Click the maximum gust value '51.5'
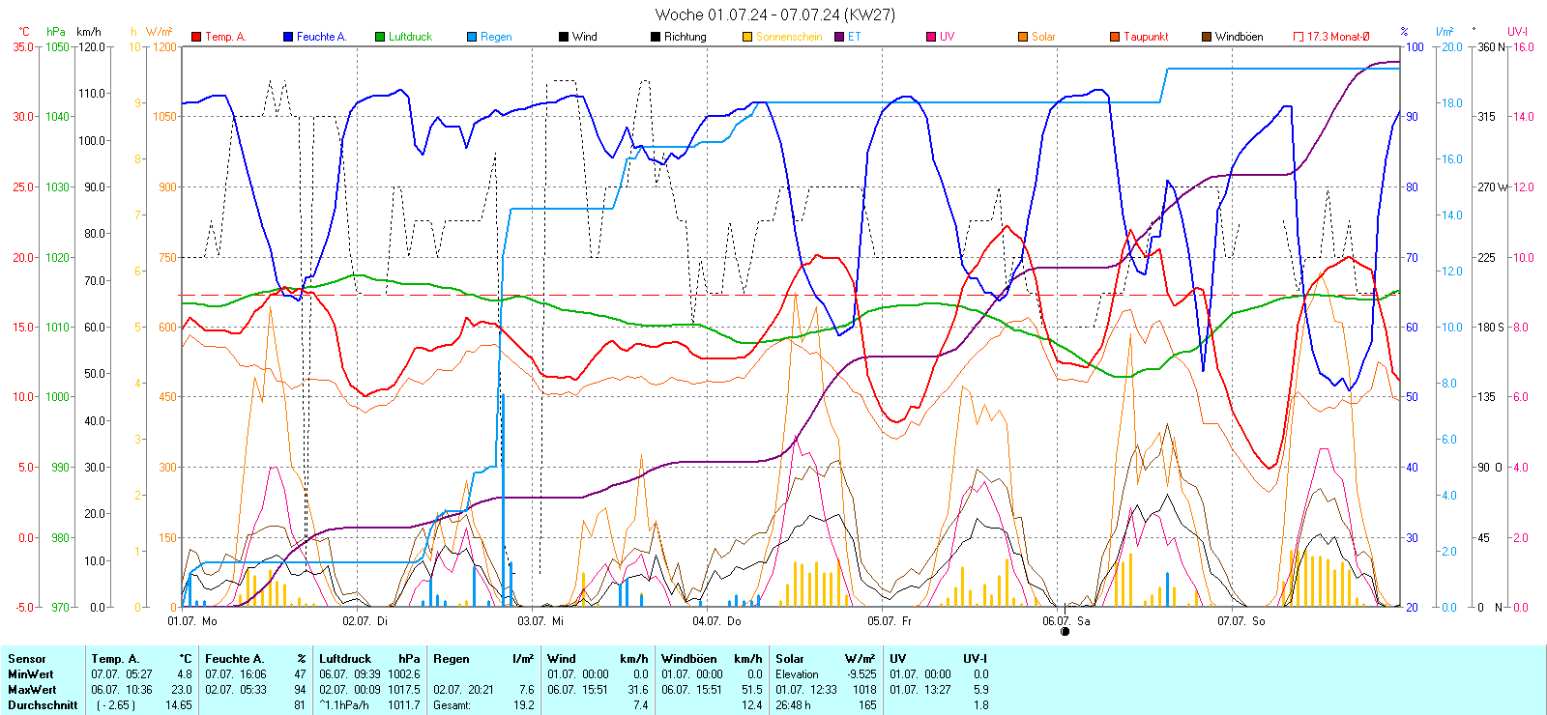 point(752,690)
